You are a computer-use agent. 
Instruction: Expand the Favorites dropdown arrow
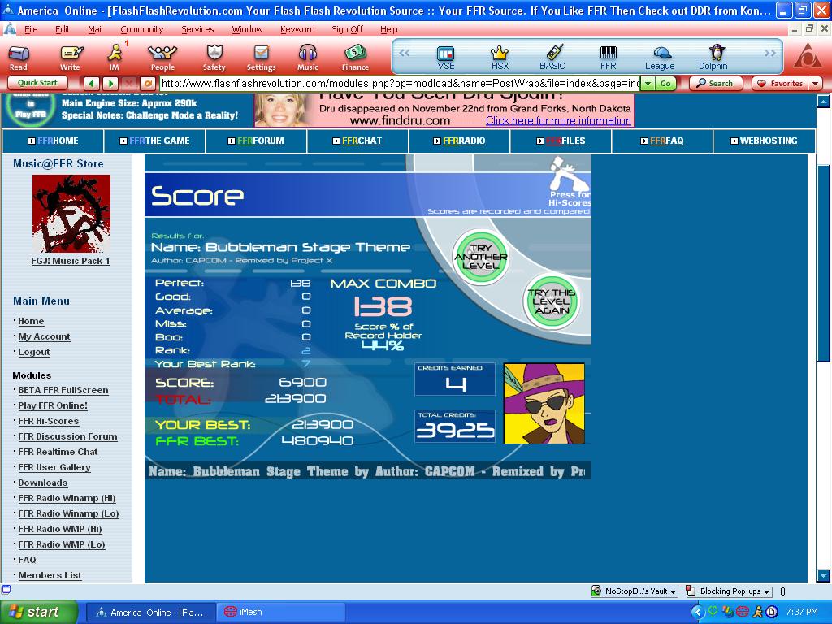point(815,84)
